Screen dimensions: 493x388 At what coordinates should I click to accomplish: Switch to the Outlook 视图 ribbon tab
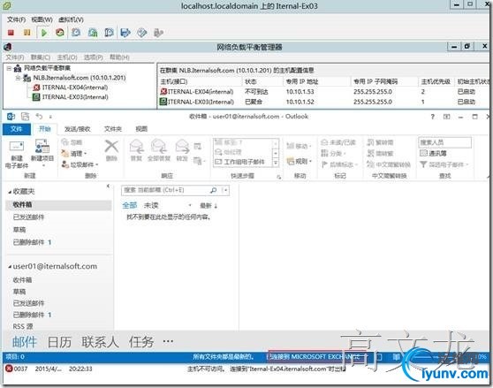tap(141, 129)
